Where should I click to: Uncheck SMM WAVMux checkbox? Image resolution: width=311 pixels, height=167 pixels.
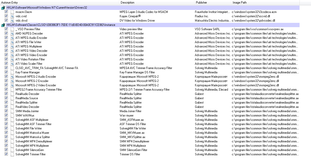tap(6, 115)
